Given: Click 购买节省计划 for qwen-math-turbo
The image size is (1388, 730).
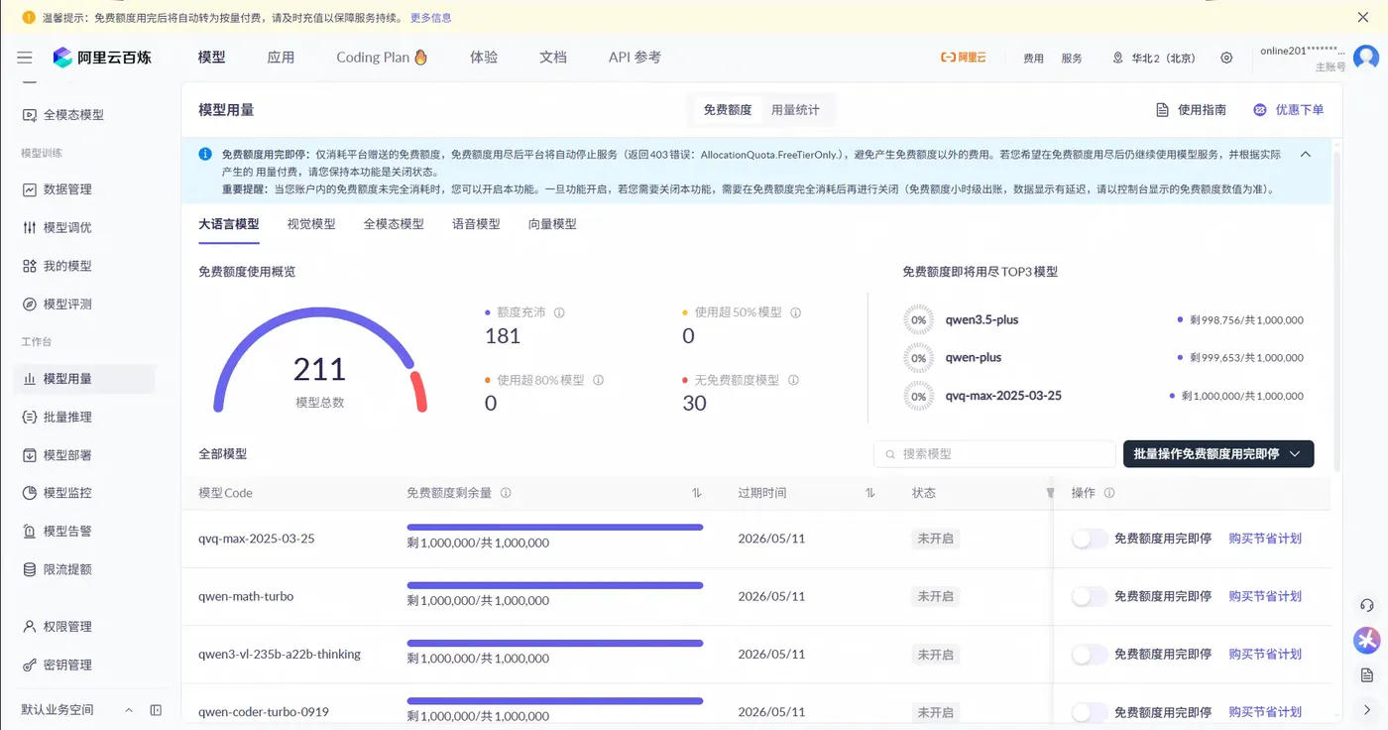Looking at the screenshot, I should click(x=1265, y=596).
